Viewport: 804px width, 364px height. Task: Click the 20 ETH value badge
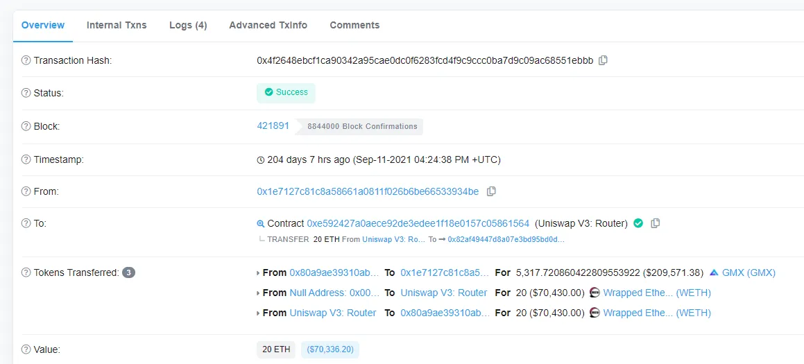tap(276, 349)
